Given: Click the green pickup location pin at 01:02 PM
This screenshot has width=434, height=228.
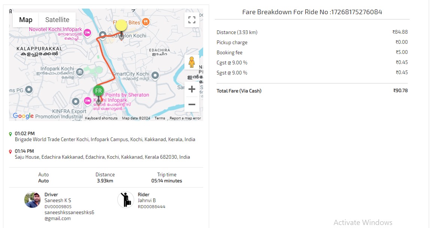Looking at the screenshot, I should tap(10, 134).
